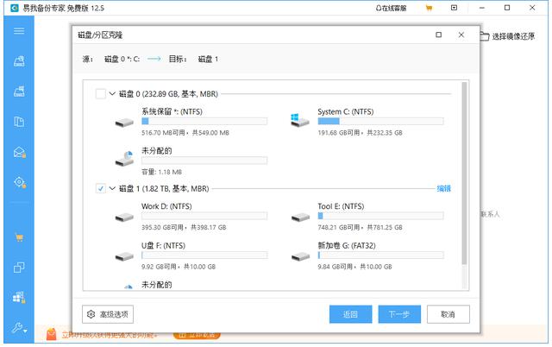Open the hamburger menu in sidebar

[19, 31]
